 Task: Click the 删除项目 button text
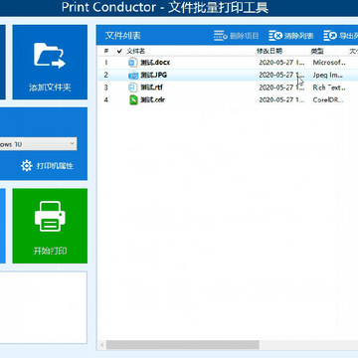[244, 36]
